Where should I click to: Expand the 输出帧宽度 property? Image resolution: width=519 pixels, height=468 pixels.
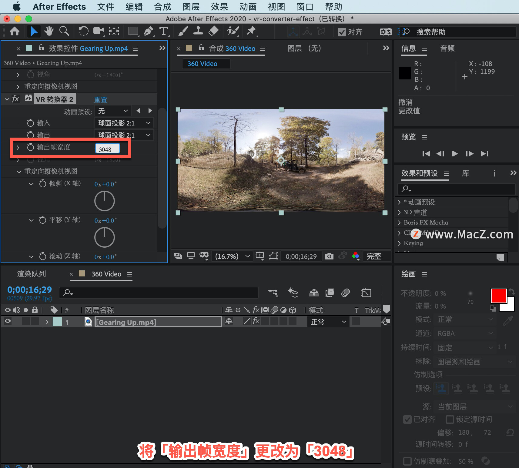tap(18, 147)
